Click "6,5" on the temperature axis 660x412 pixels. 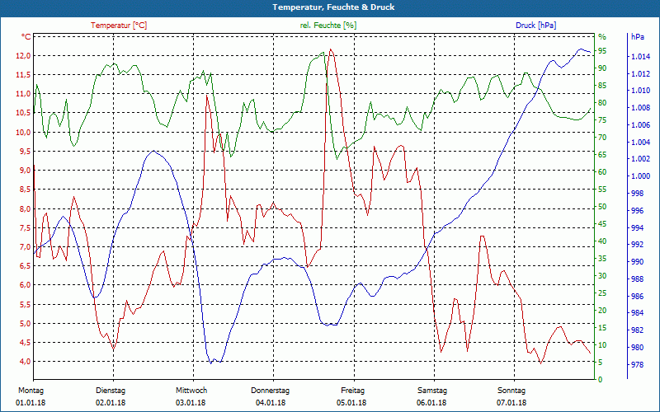tap(25, 266)
